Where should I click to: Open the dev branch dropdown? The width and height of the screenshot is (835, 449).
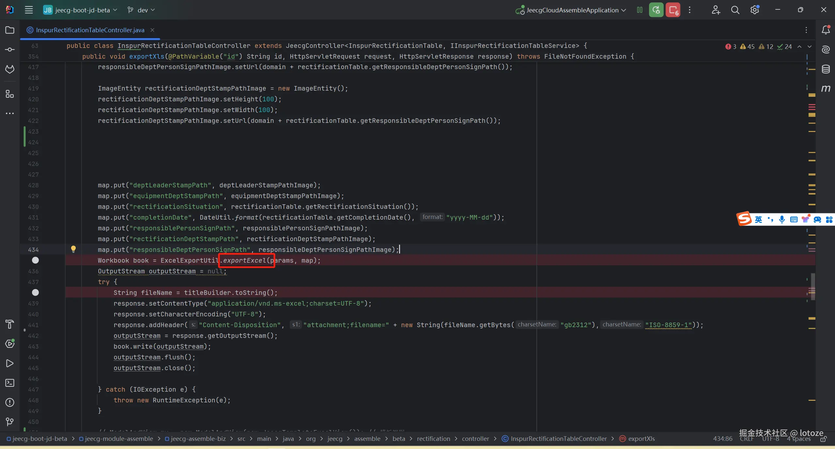[141, 10]
